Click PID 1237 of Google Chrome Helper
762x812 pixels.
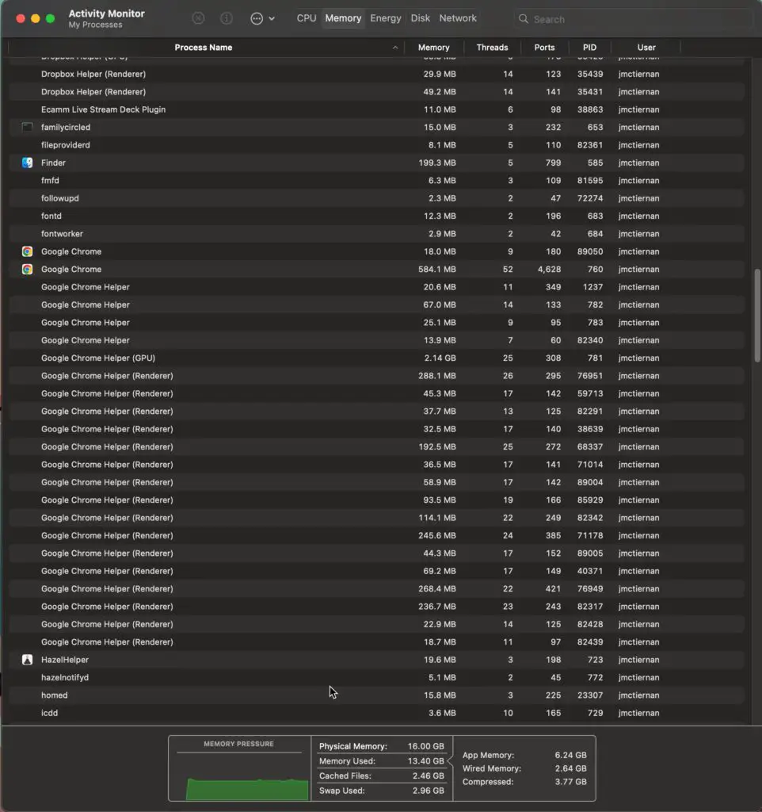pyautogui.click(x=592, y=287)
